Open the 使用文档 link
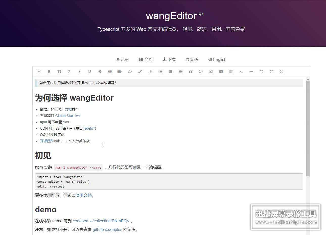326x235 pixels. point(84,195)
